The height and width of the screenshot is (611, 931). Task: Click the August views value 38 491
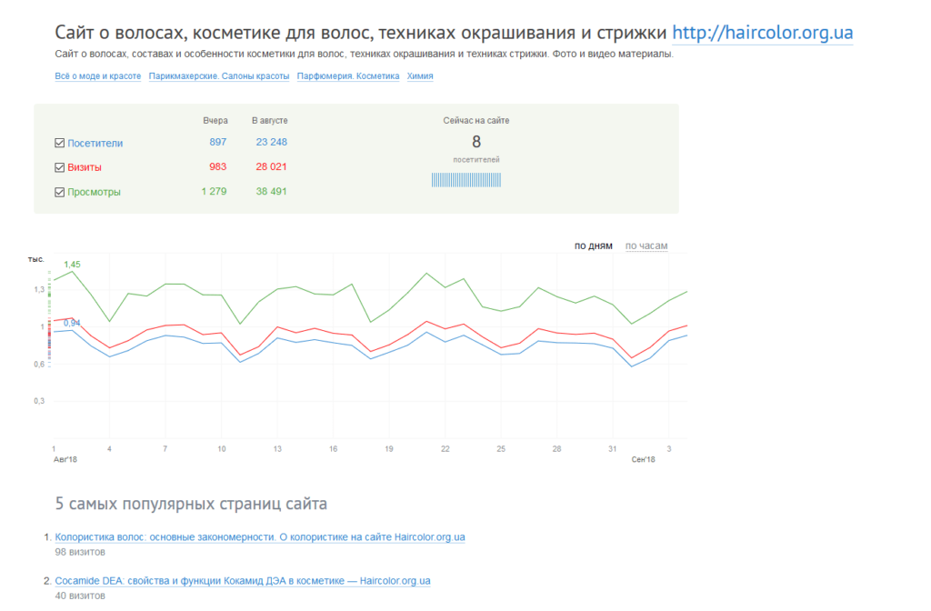pos(271,192)
